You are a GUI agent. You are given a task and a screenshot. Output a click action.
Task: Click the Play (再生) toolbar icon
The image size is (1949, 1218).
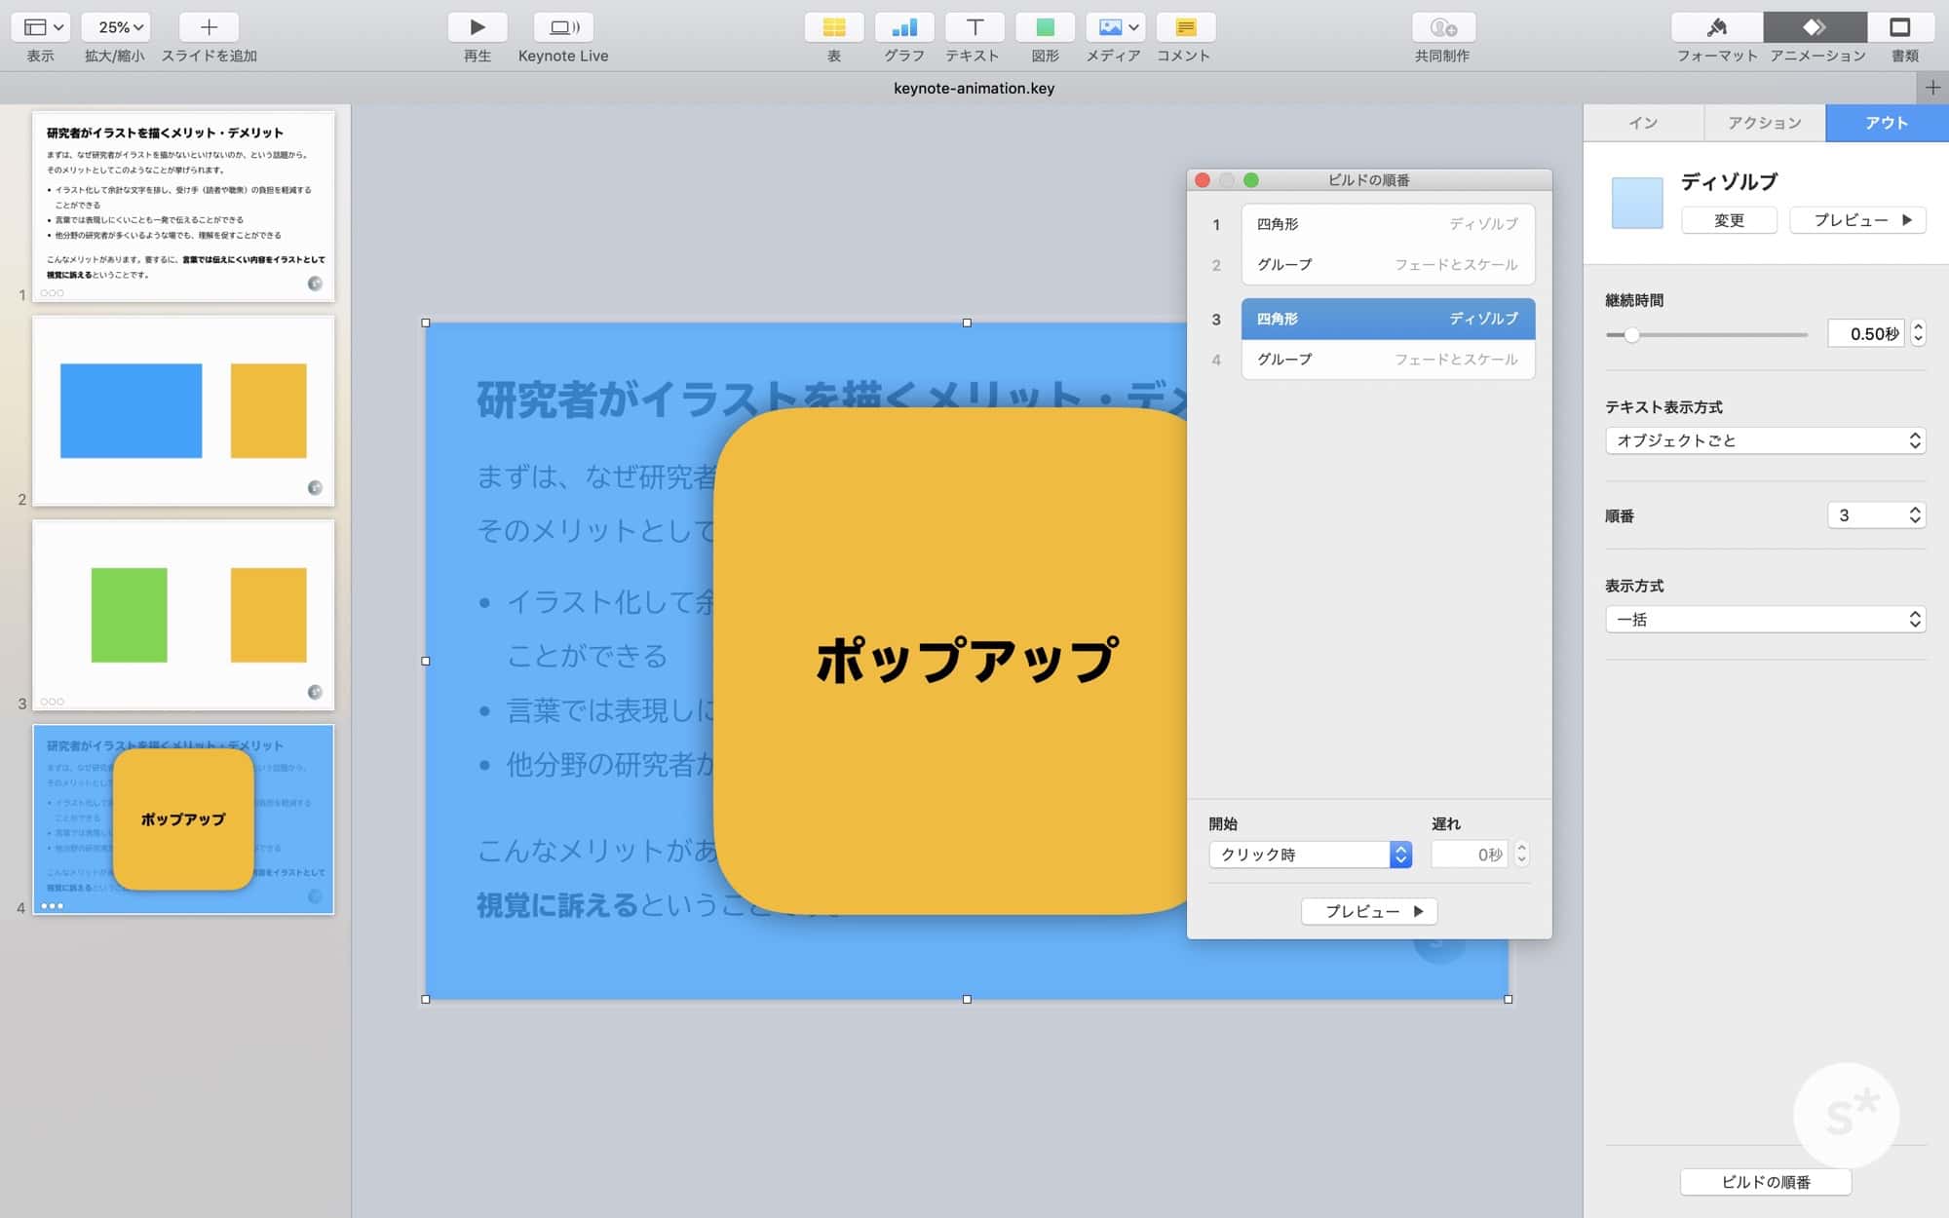(x=477, y=27)
